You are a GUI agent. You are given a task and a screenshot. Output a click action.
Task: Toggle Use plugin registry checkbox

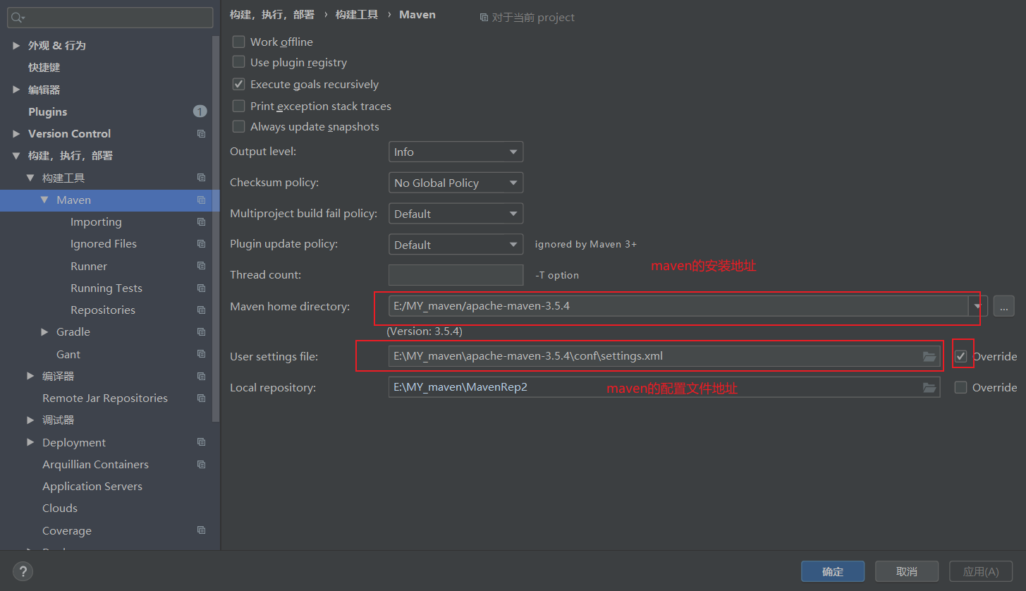click(238, 63)
